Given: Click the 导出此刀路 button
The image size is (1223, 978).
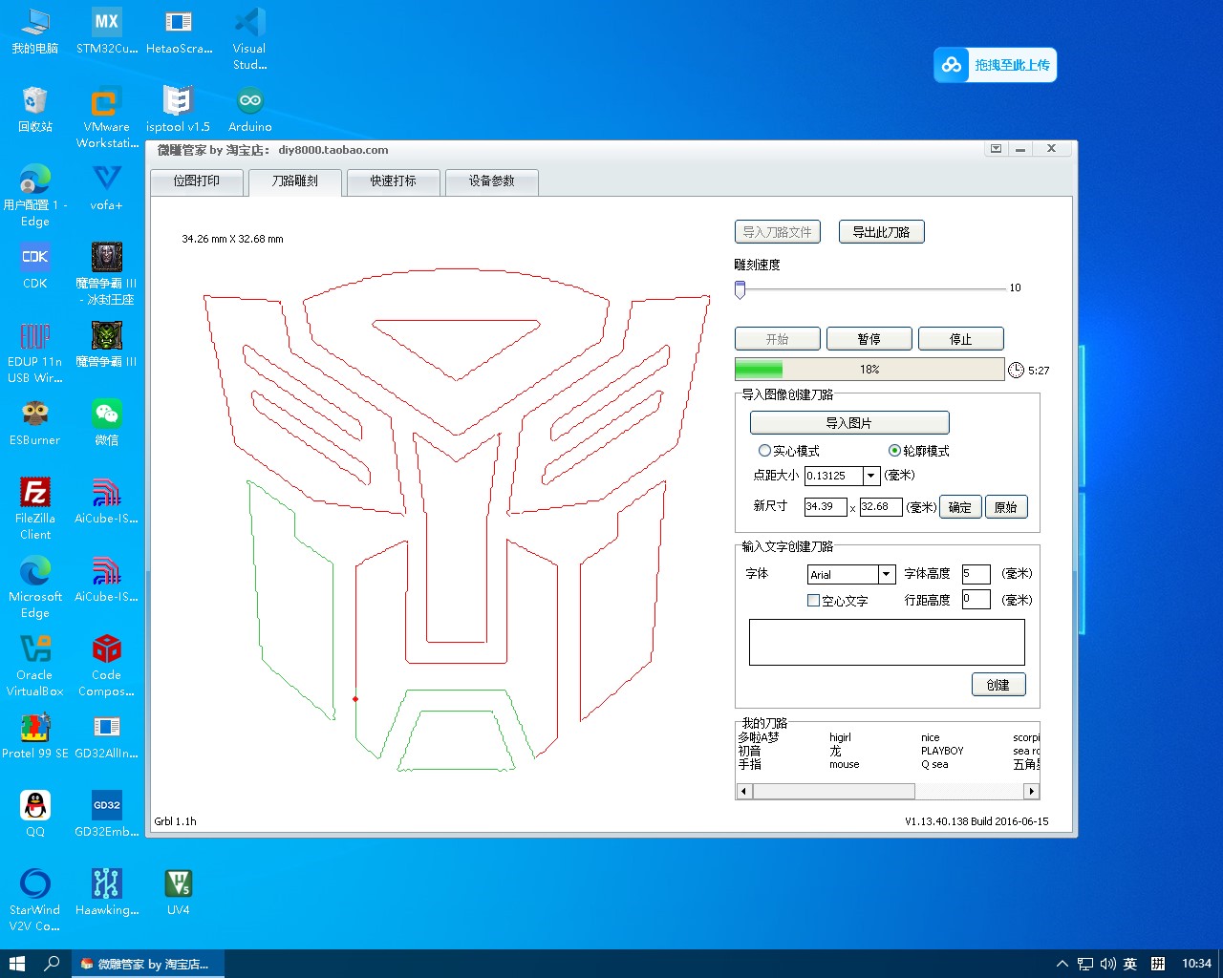Looking at the screenshot, I should pyautogui.click(x=881, y=232).
